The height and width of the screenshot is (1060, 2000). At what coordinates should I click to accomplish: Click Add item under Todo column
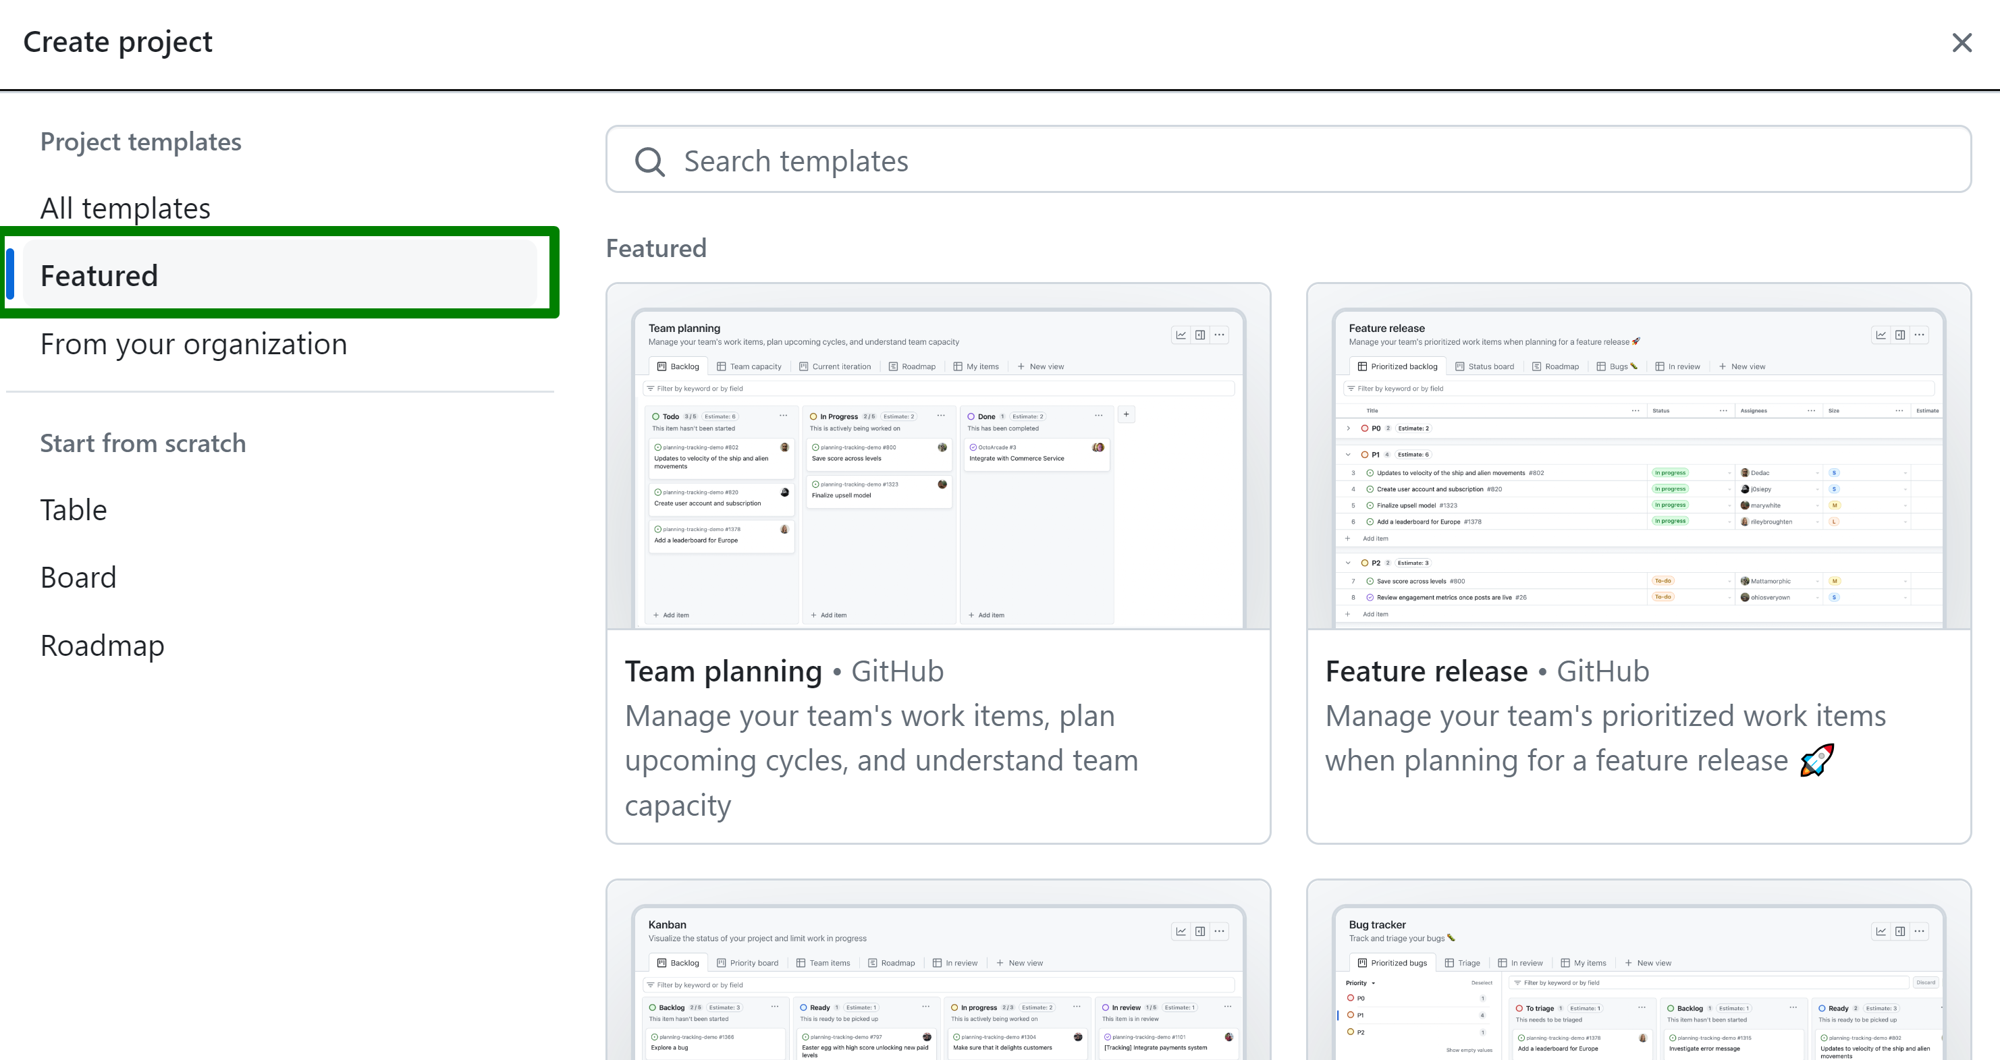[x=671, y=615]
